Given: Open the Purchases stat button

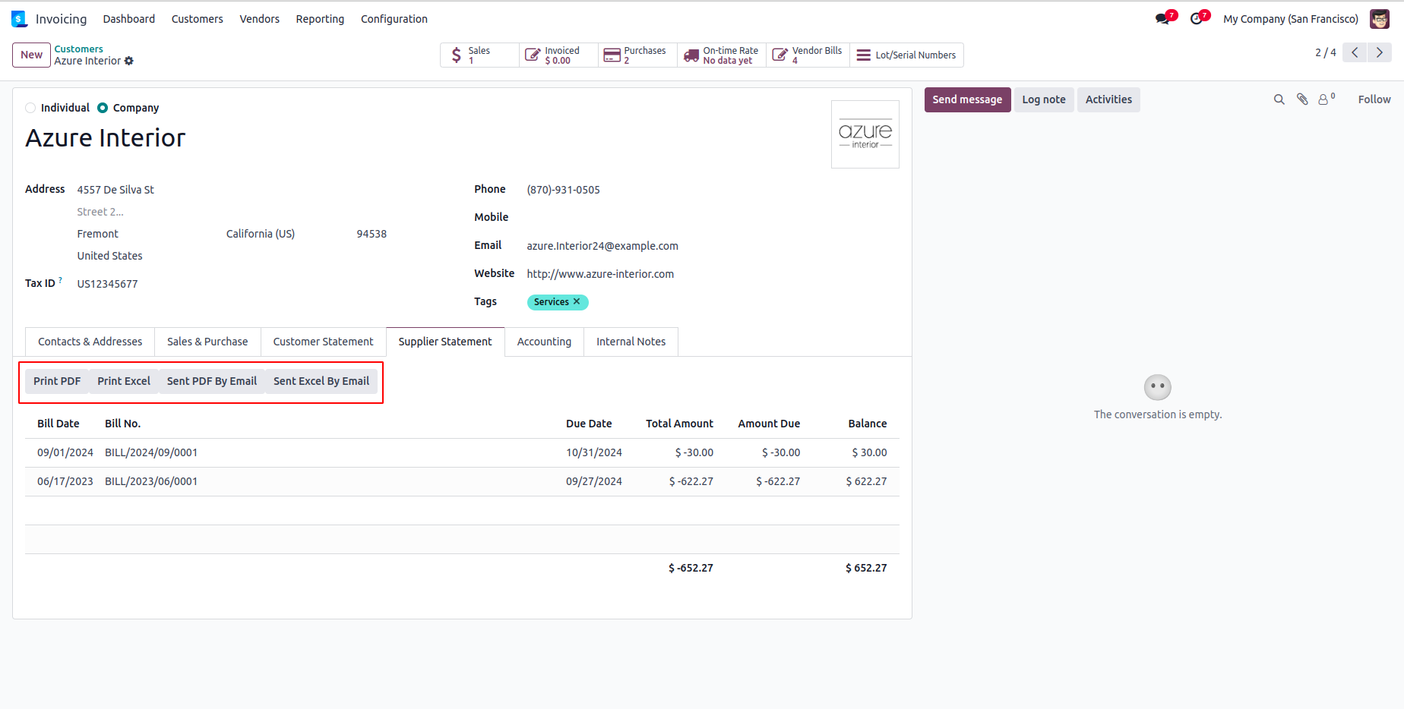Looking at the screenshot, I should click(x=638, y=55).
